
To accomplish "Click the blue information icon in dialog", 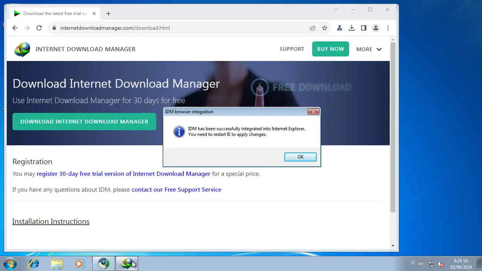I will pos(179,132).
